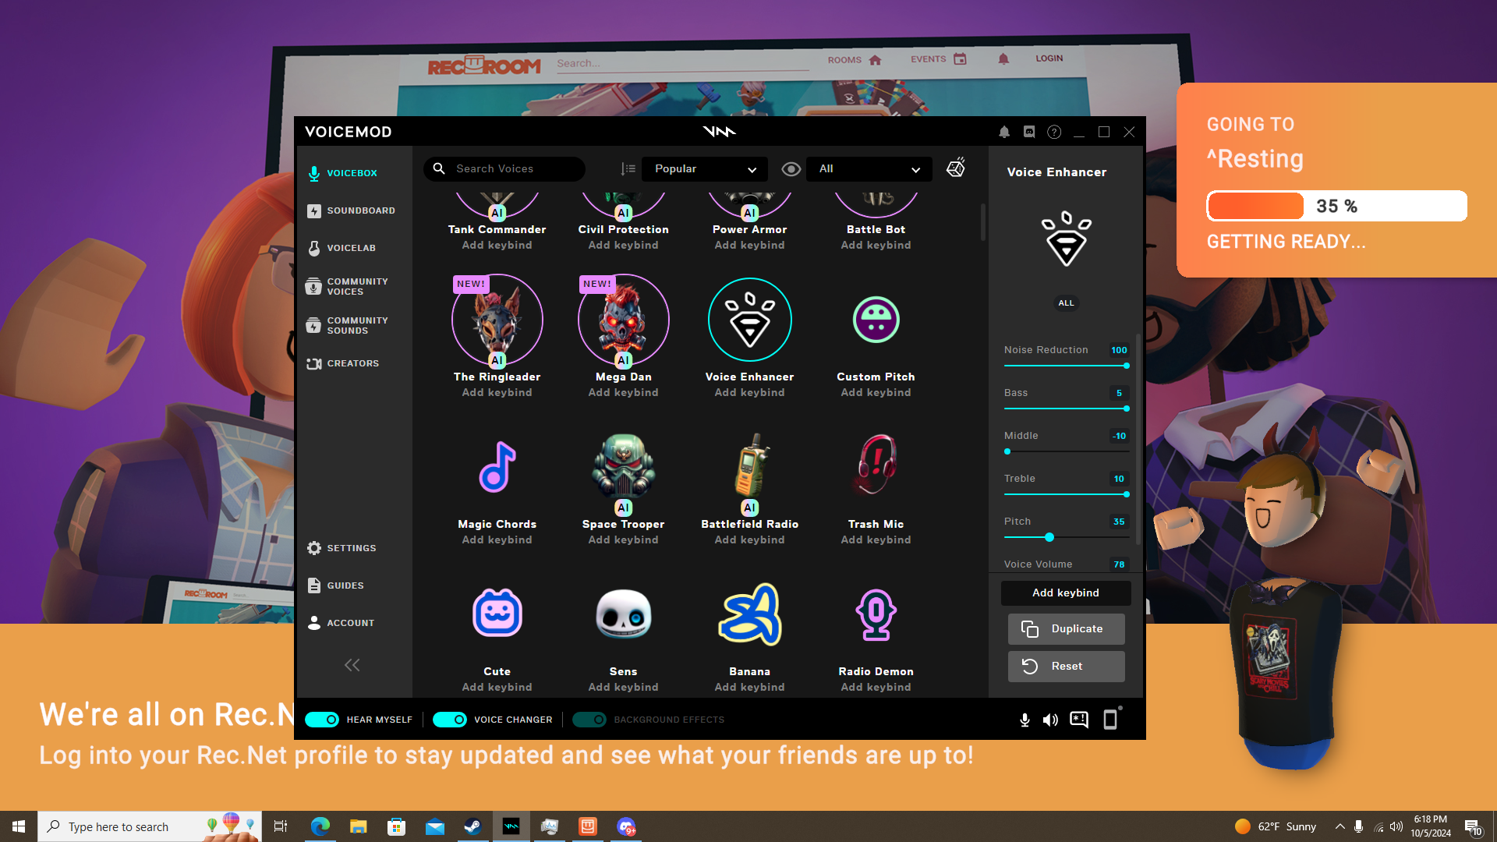Screen dimensions: 1497x842
Task: Turn off the Voice Changer toggle
Action: [x=449, y=720]
